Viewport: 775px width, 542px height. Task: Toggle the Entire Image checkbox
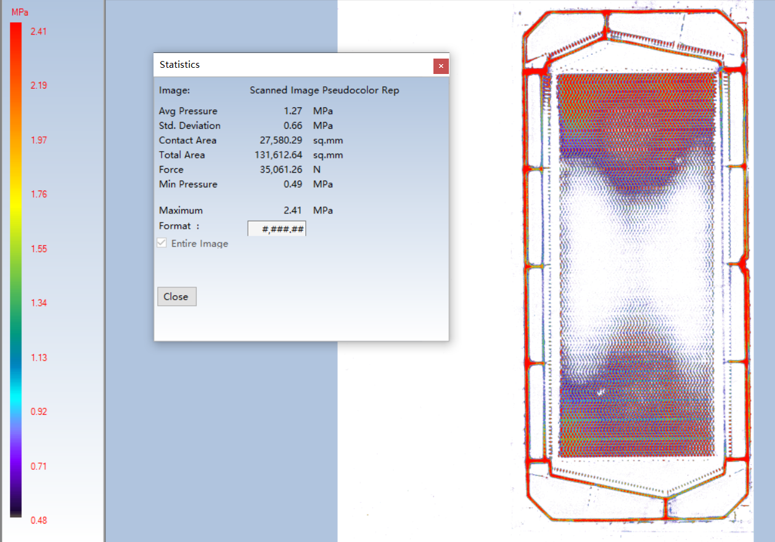[162, 244]
